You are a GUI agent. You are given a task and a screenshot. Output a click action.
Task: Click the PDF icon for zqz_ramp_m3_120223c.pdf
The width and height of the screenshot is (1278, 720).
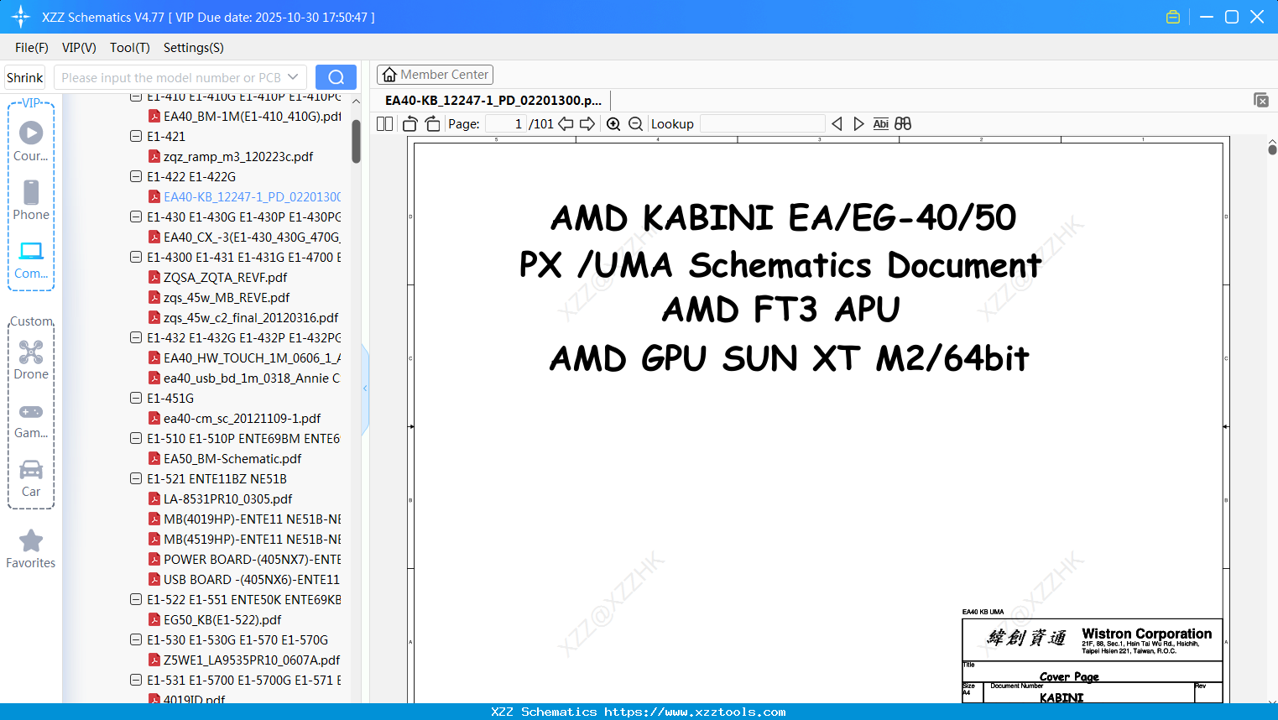[154, 156]
